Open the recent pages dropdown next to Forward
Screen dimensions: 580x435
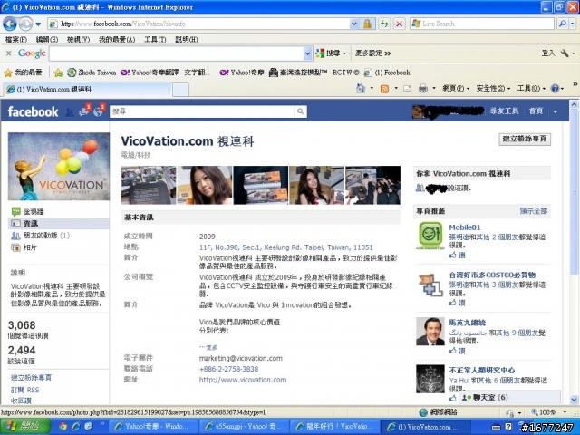pyautogui.click(x=38, y=24)
